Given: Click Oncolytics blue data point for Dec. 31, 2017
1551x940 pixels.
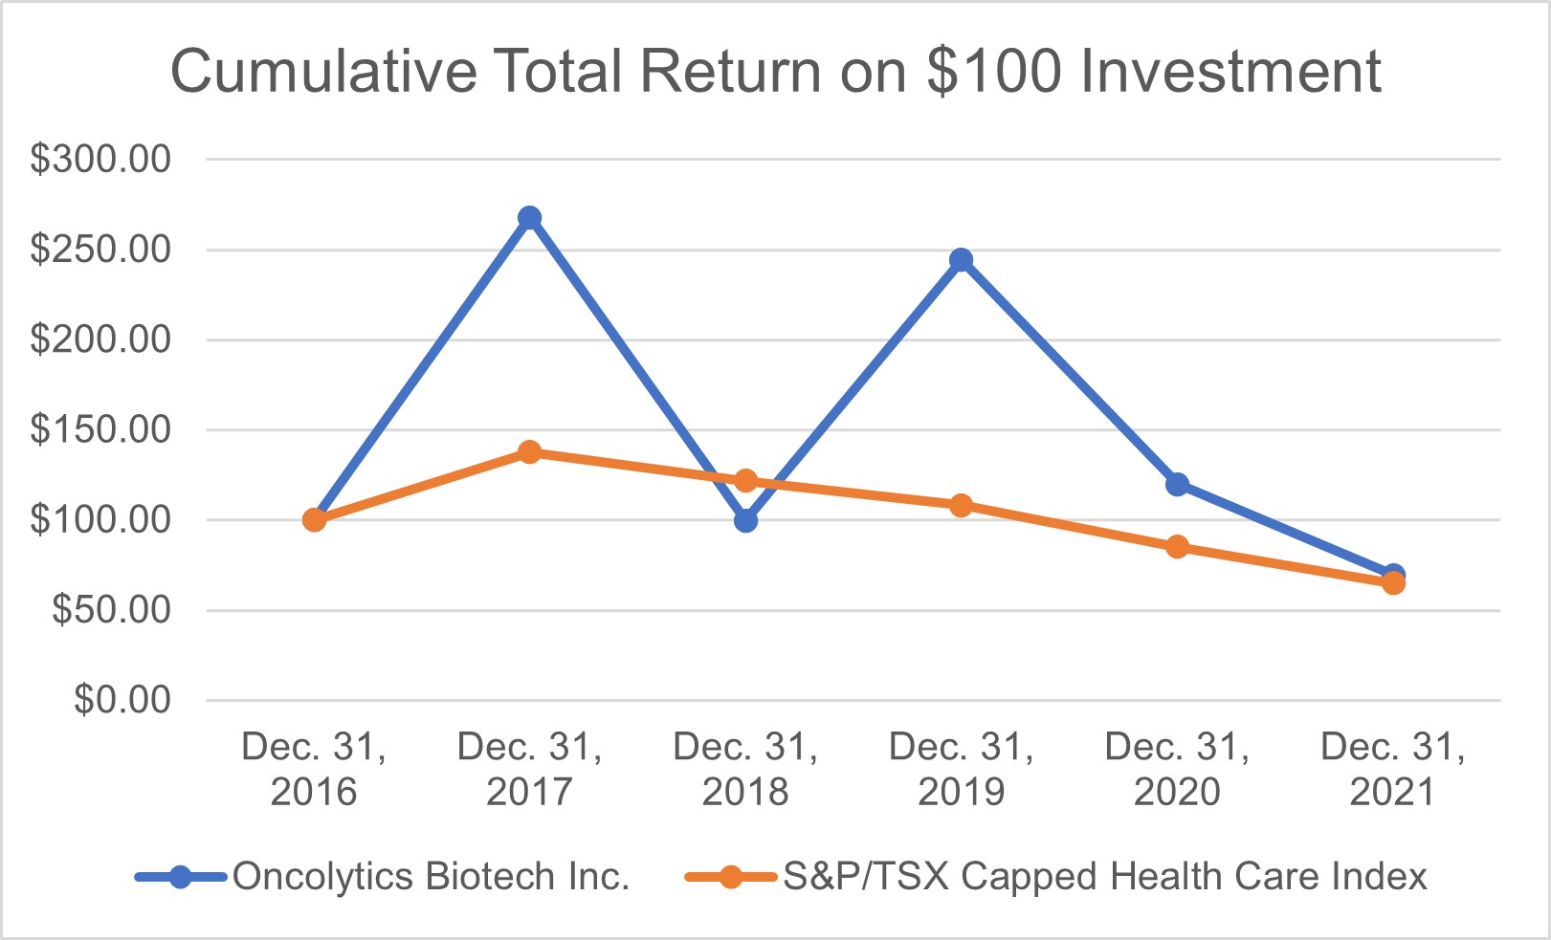Looking at the screenshot, I should click(530, 218).
